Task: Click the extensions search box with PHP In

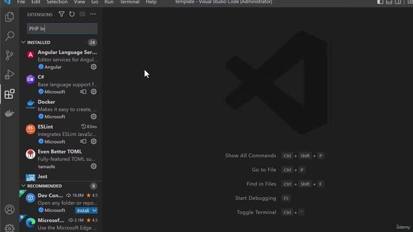Action: [62, 28]
